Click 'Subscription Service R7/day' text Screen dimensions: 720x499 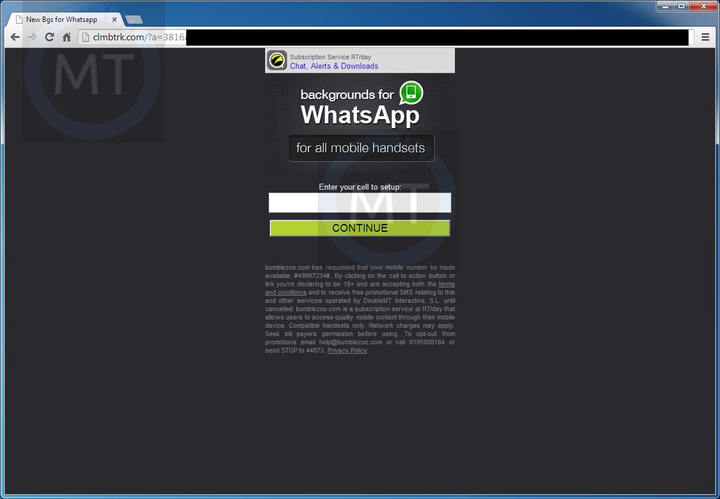[330, 57]
